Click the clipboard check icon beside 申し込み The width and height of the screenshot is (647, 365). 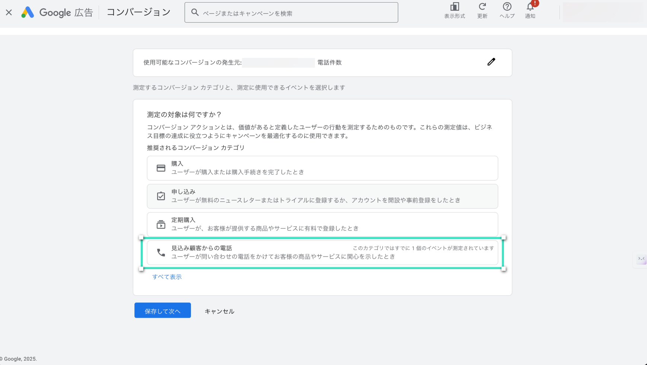(x=161, y=196)
